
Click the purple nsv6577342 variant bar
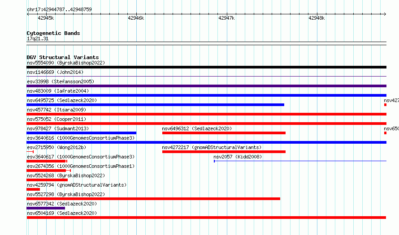tap(46, 208)
